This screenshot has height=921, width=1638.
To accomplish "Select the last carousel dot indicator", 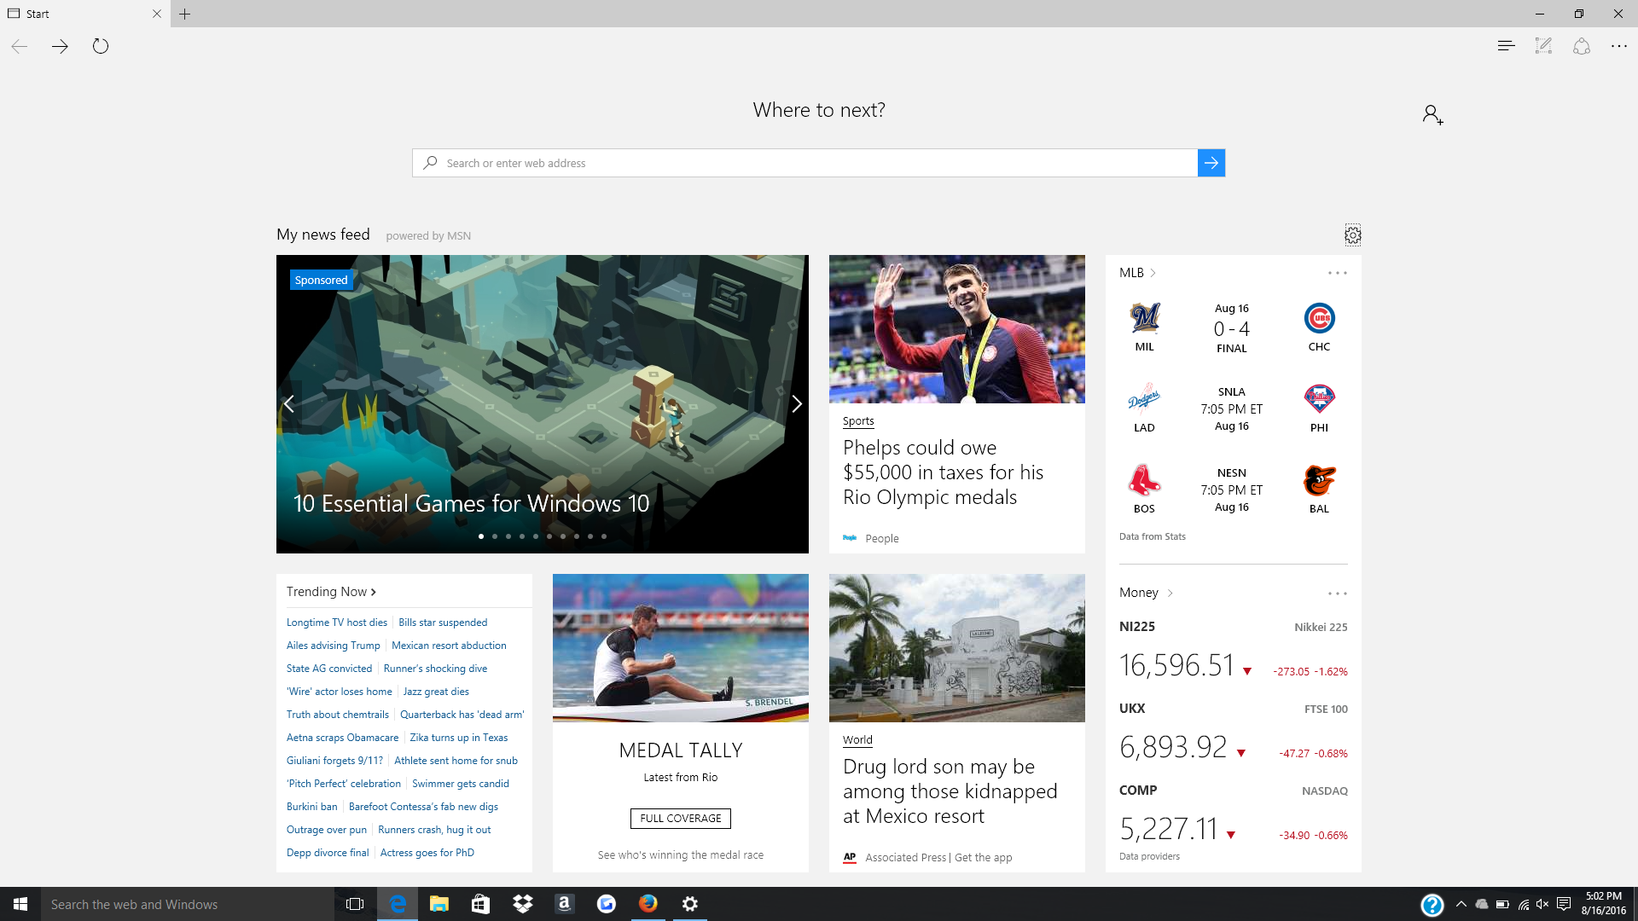I will (604, 536).
